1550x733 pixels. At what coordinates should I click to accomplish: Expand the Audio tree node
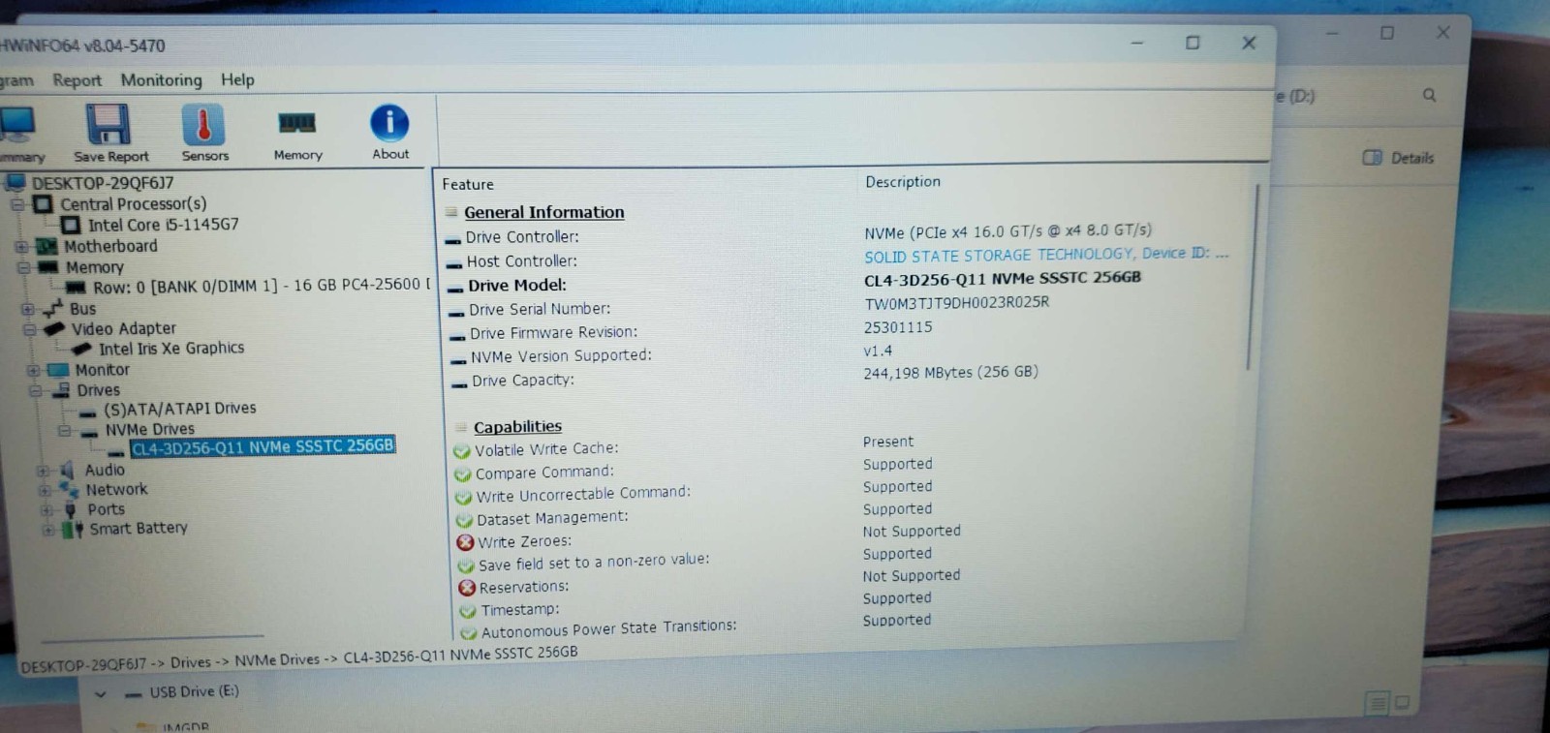42,472
